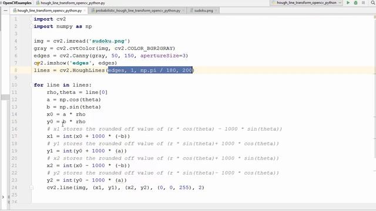The image size is (376, 211).
Task: Click 'x2 = int(x0 - 1000 * (-b))' line
Action: pyautogui.click(x=88, y=165)
